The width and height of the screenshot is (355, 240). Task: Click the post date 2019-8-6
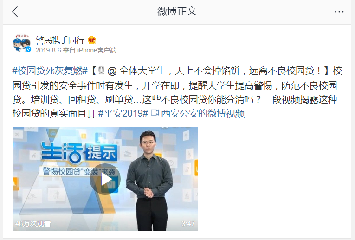coord(48,50)
